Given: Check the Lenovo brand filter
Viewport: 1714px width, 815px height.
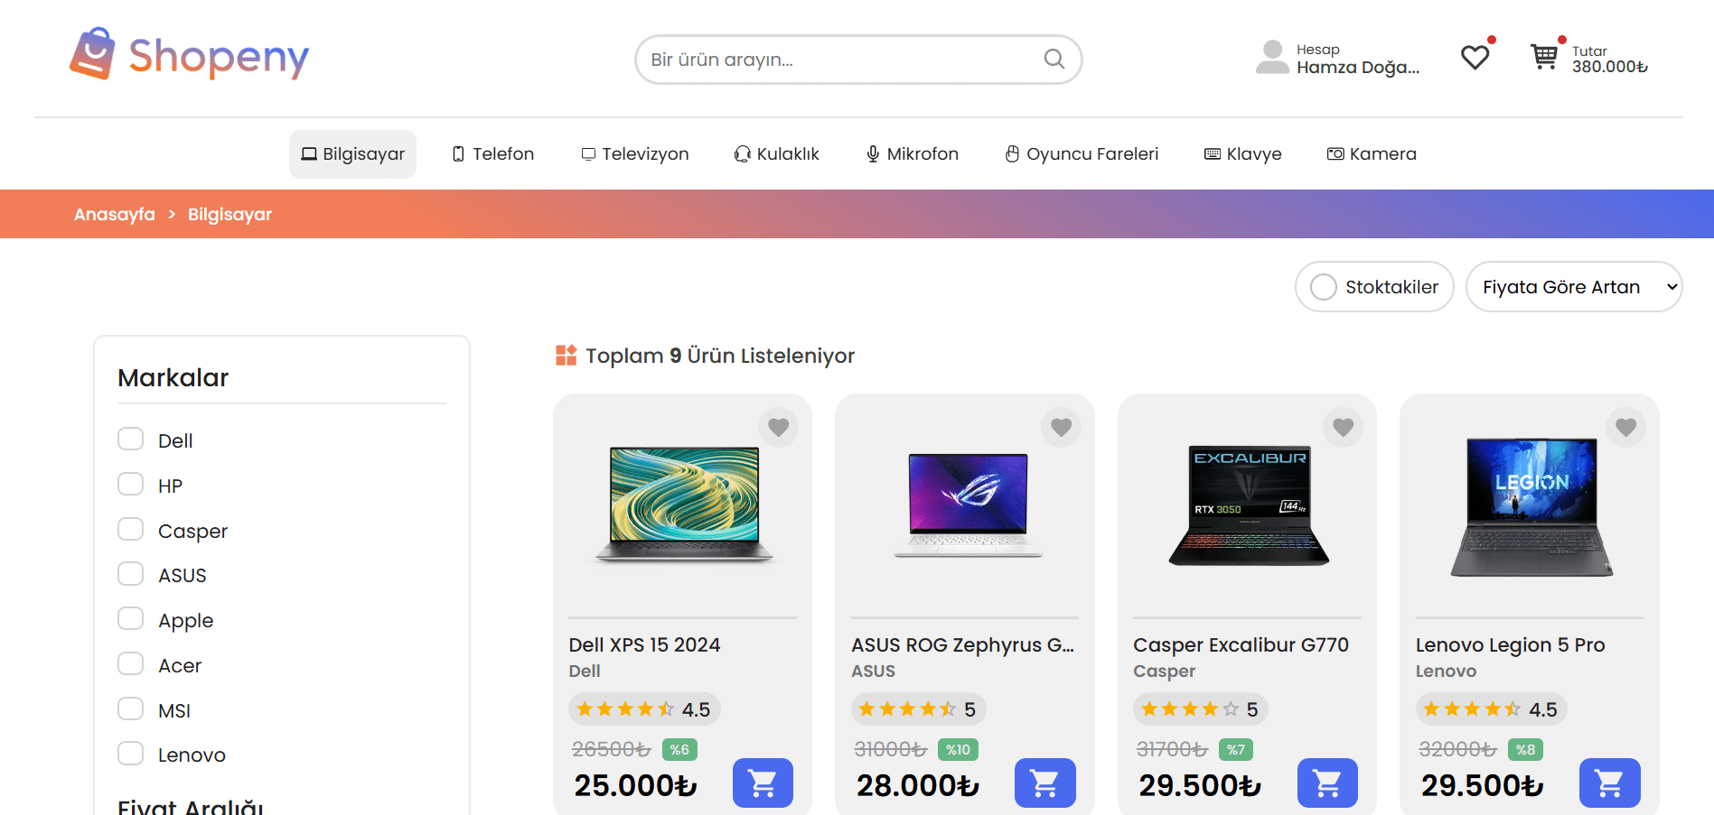Looking at the screenshot, I should pos(131,754).
